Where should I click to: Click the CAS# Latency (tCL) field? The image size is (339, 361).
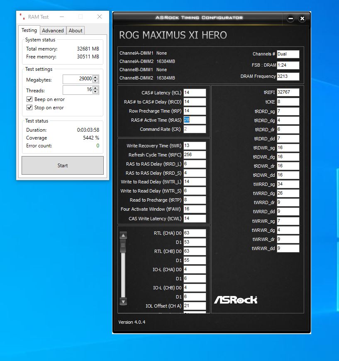pos(195,93)
